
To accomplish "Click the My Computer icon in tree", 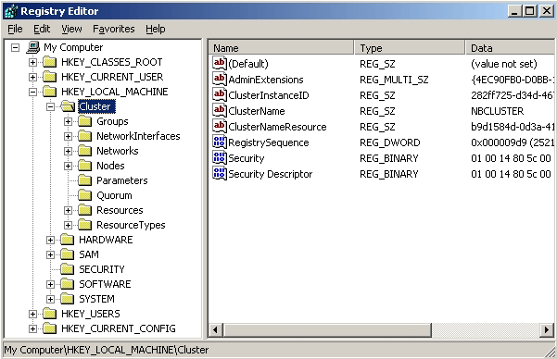I will (33, 47).
